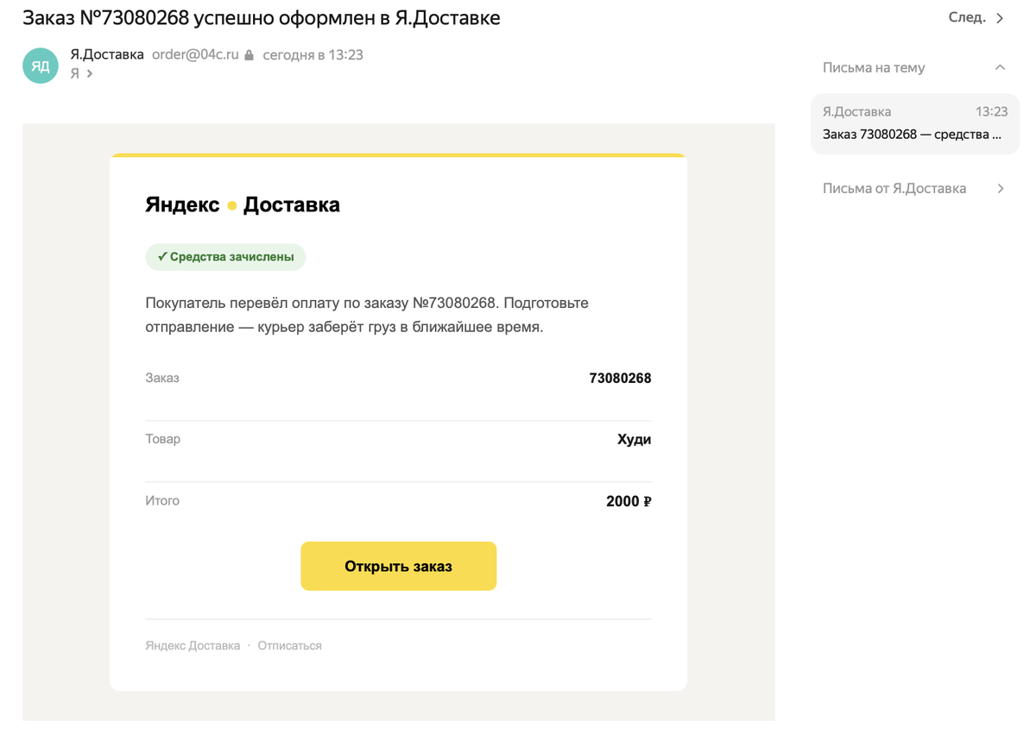Expand Письма от Я.Доставка list
Image resolution: width=1036 pixels, height=734 pixels.
(1001, 188)
